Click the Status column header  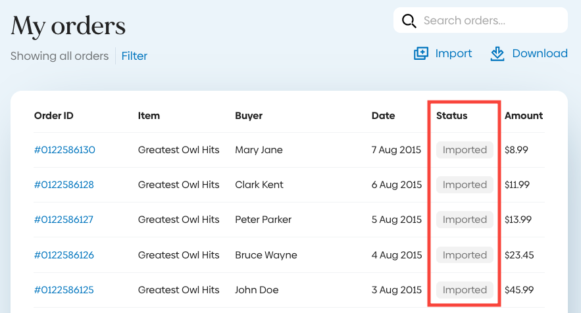[451, 116]
